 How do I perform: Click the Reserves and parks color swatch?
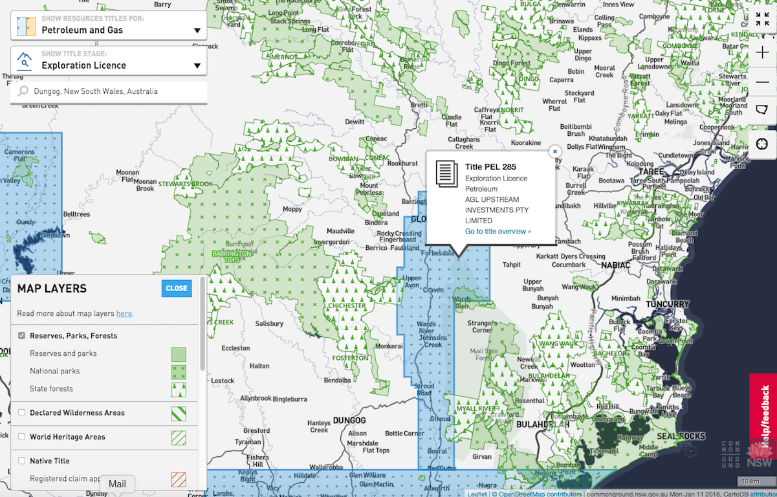coord(179,354)
